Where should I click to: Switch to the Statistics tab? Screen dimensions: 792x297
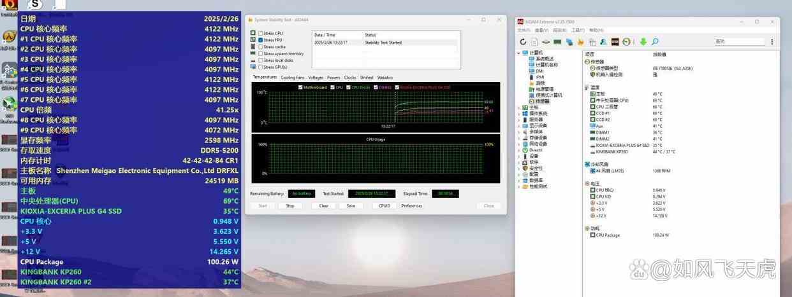(x=385, y=78)
